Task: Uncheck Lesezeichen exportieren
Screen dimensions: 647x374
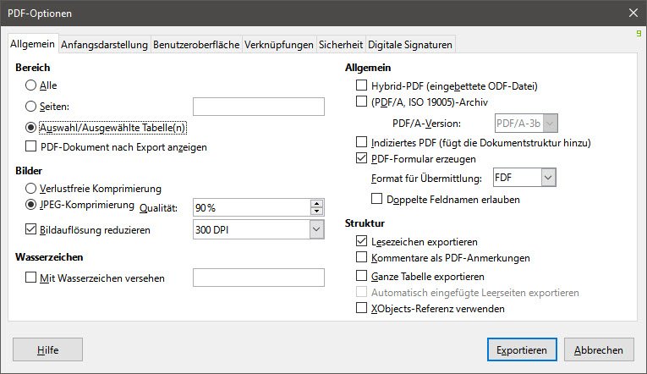Action: 362,241
